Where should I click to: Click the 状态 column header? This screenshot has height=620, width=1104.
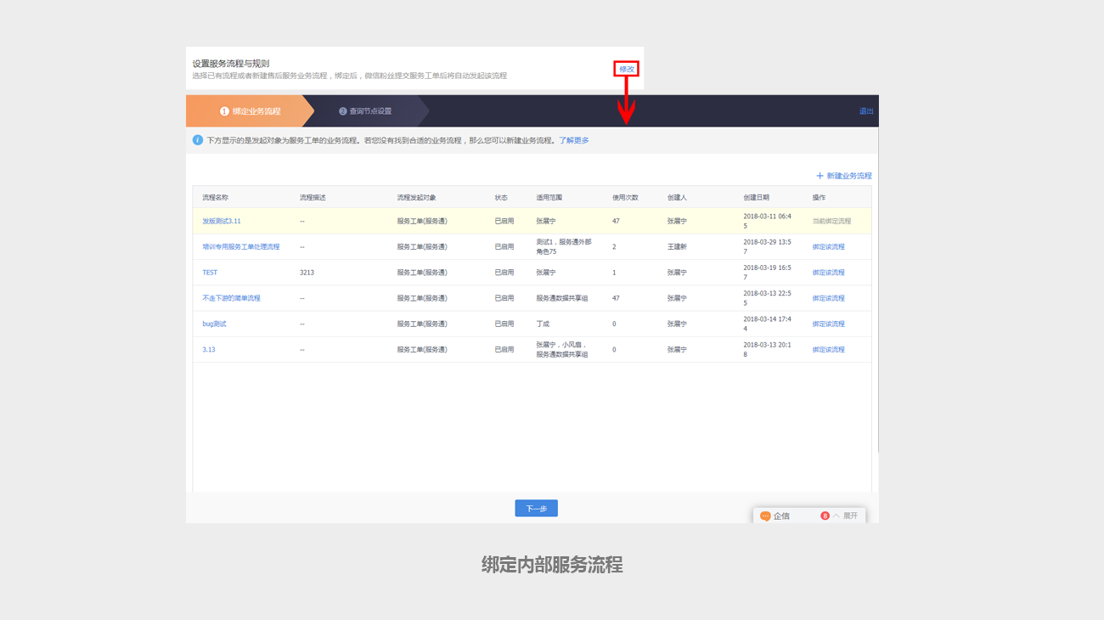502,197
